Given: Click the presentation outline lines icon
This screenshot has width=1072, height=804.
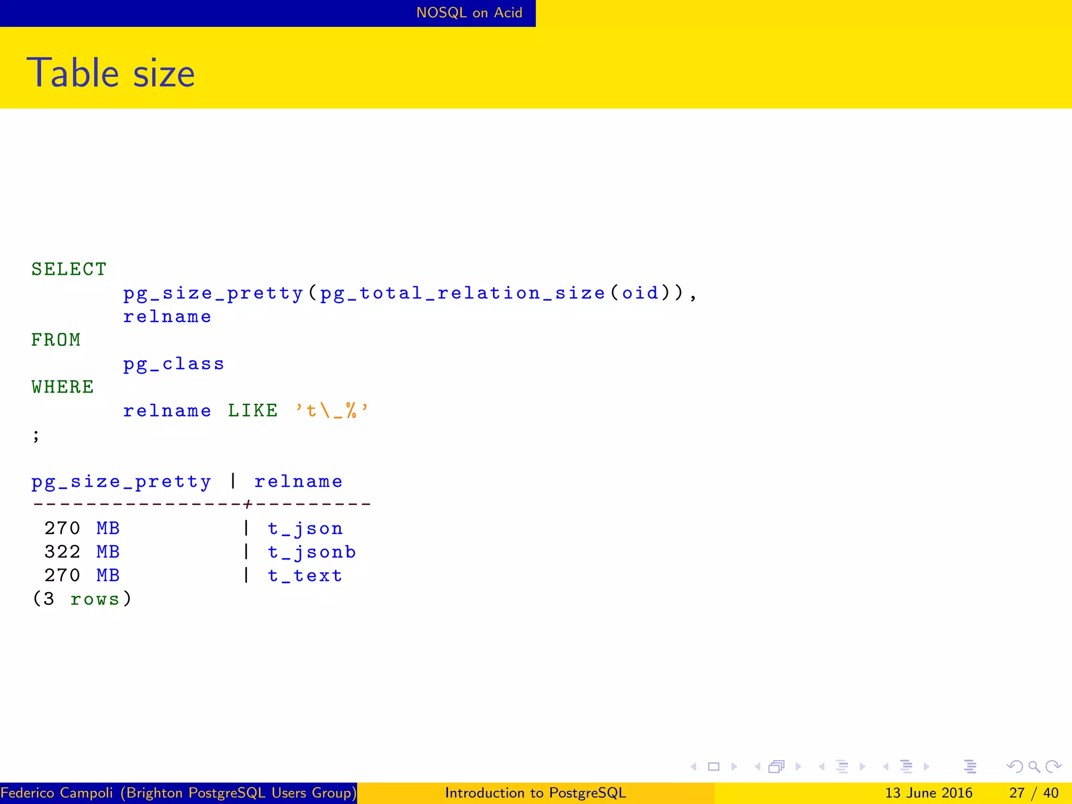Looking at the screenshot, I should (970, 767).
